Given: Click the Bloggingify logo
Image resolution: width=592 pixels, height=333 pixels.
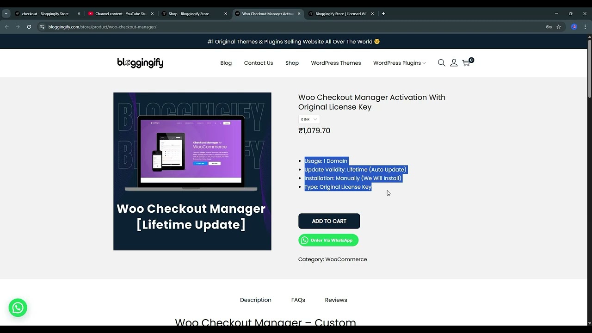Looking at the screenshot, I should click(x=140, y=63).
